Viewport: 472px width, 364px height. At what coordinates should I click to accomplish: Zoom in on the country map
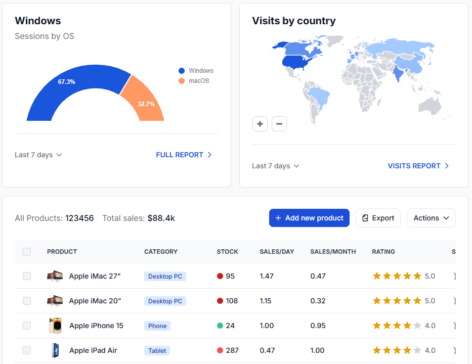point(260,124)
